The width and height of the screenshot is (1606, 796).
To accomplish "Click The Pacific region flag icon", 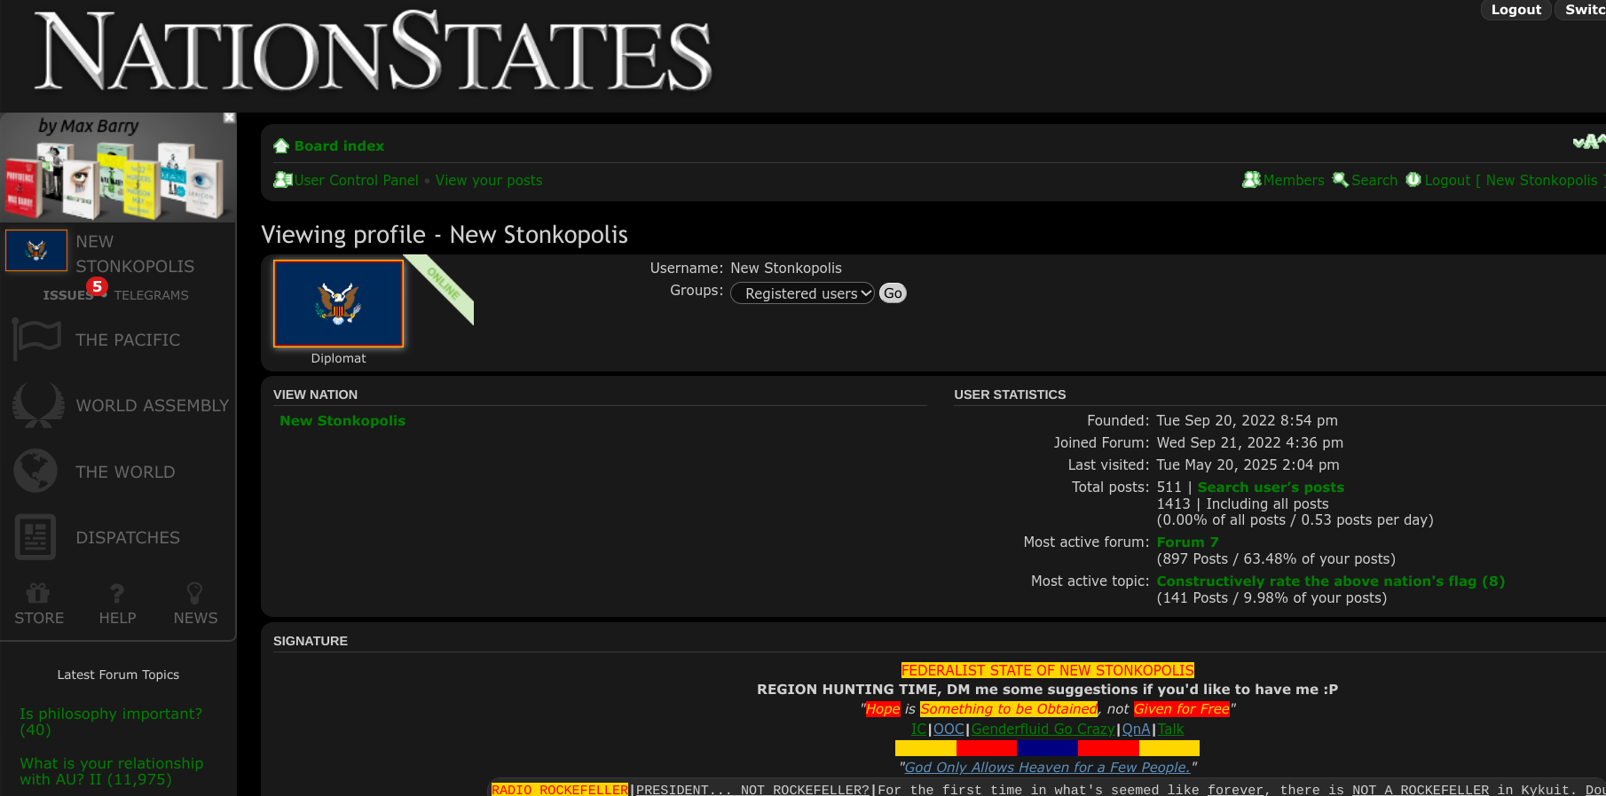I will pyautogui.click(x=36, y=339).
